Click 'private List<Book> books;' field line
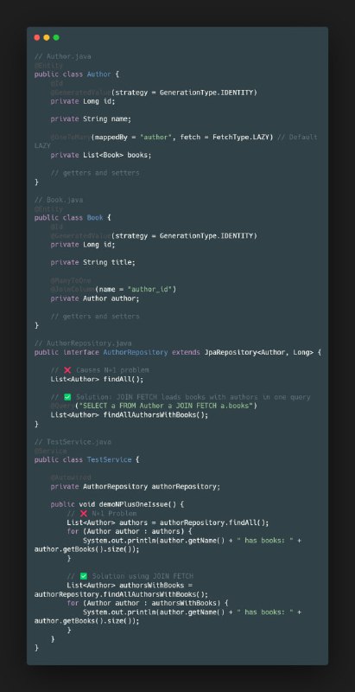Viewport: 355px width, 692px height. click(x=101, y=155)
